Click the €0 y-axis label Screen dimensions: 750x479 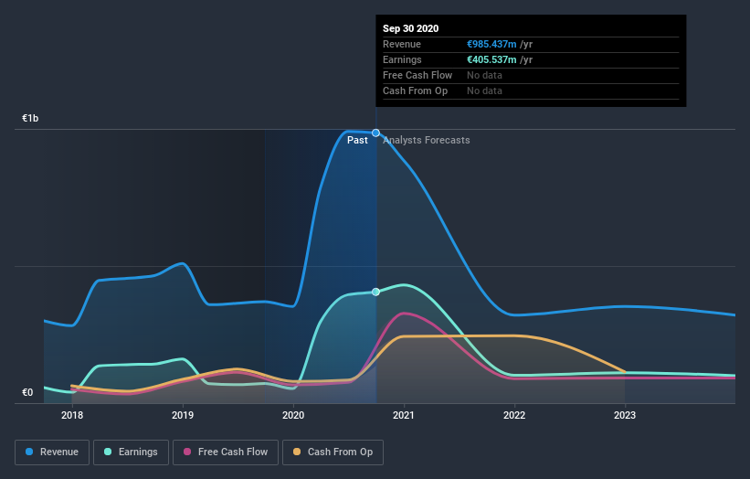pyautogui.click(x=27, y=392)
